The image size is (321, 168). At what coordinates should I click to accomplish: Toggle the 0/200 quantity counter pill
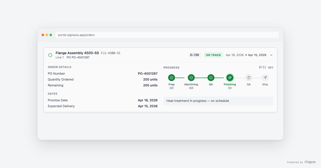point(195,55)
